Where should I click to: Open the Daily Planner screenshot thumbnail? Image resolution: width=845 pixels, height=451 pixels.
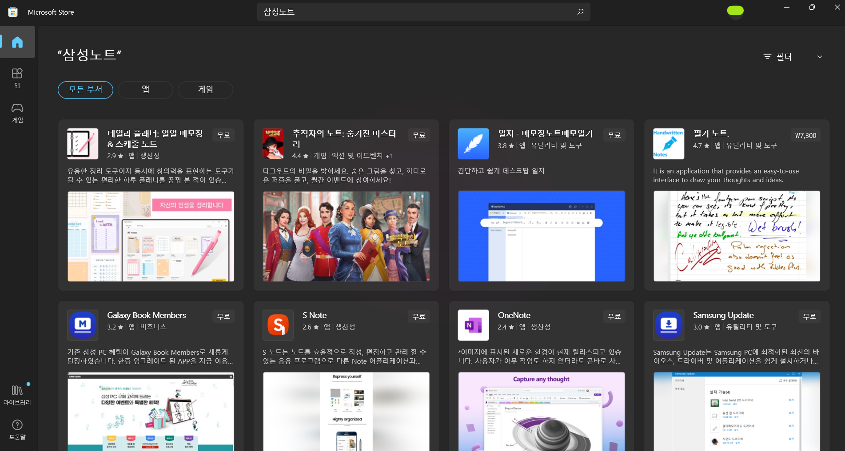151,236
